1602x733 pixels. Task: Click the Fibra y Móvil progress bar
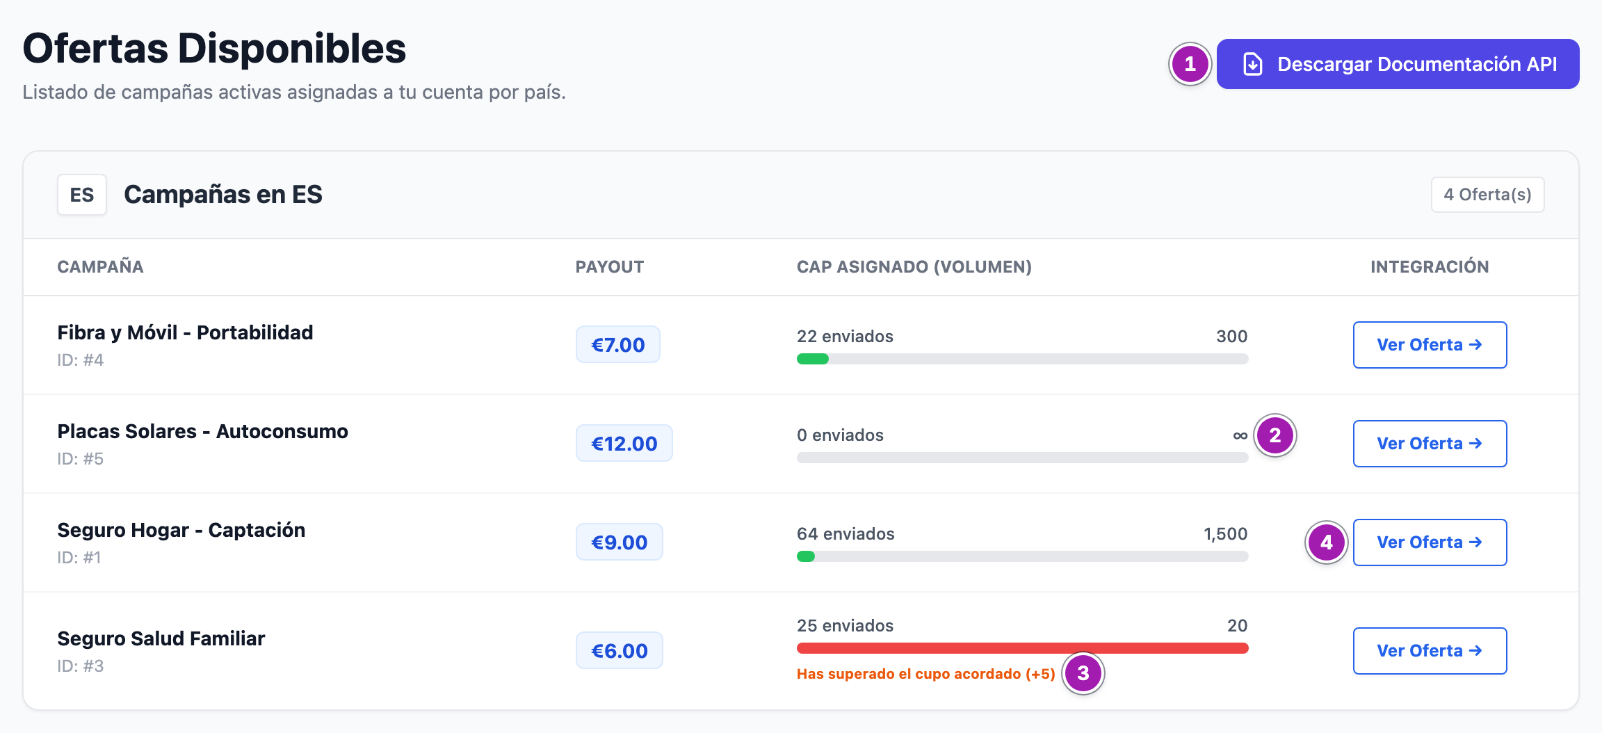(x=1022, y=359)
